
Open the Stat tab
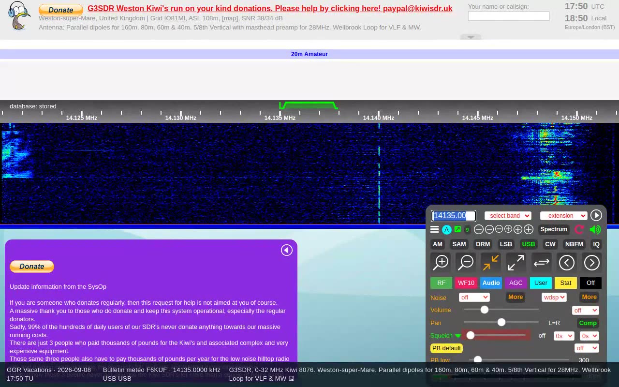[x=566, y=283]
